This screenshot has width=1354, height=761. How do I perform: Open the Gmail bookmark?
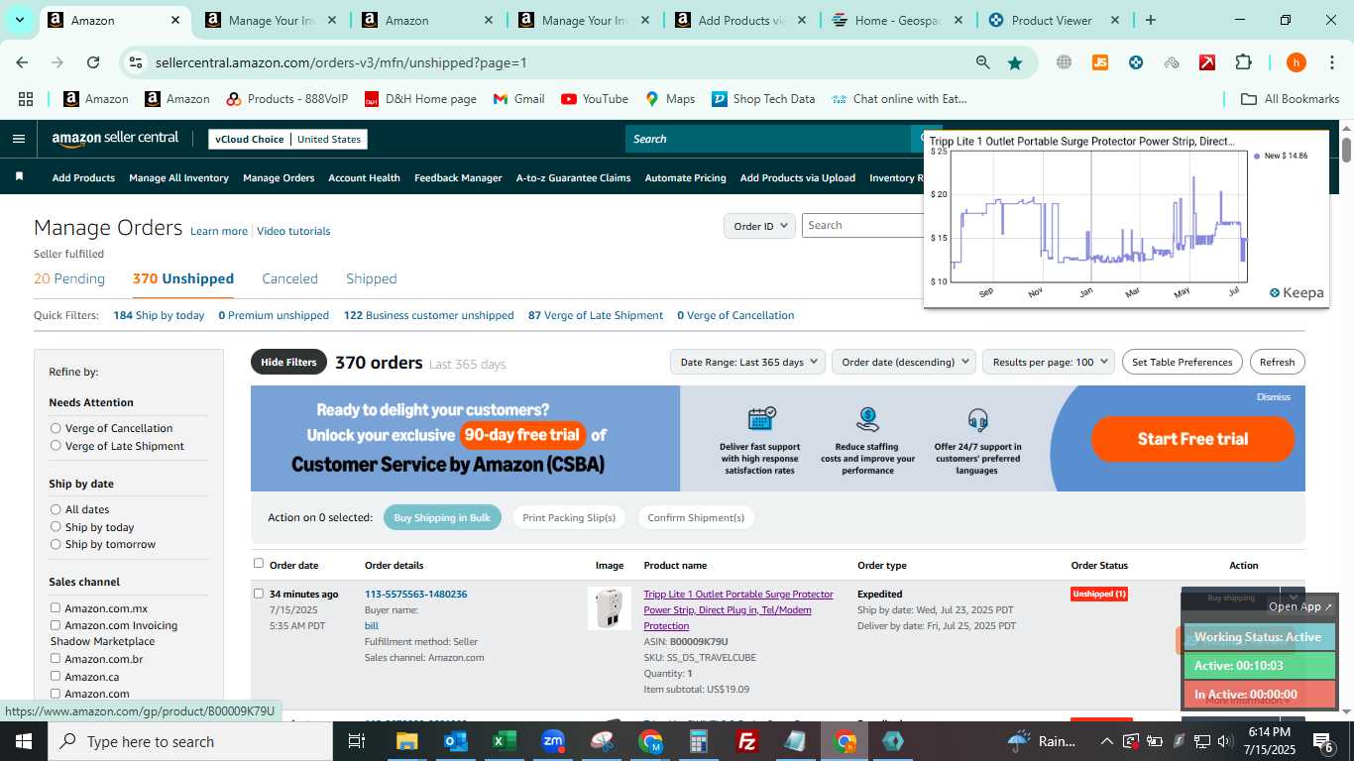(518, 99)
